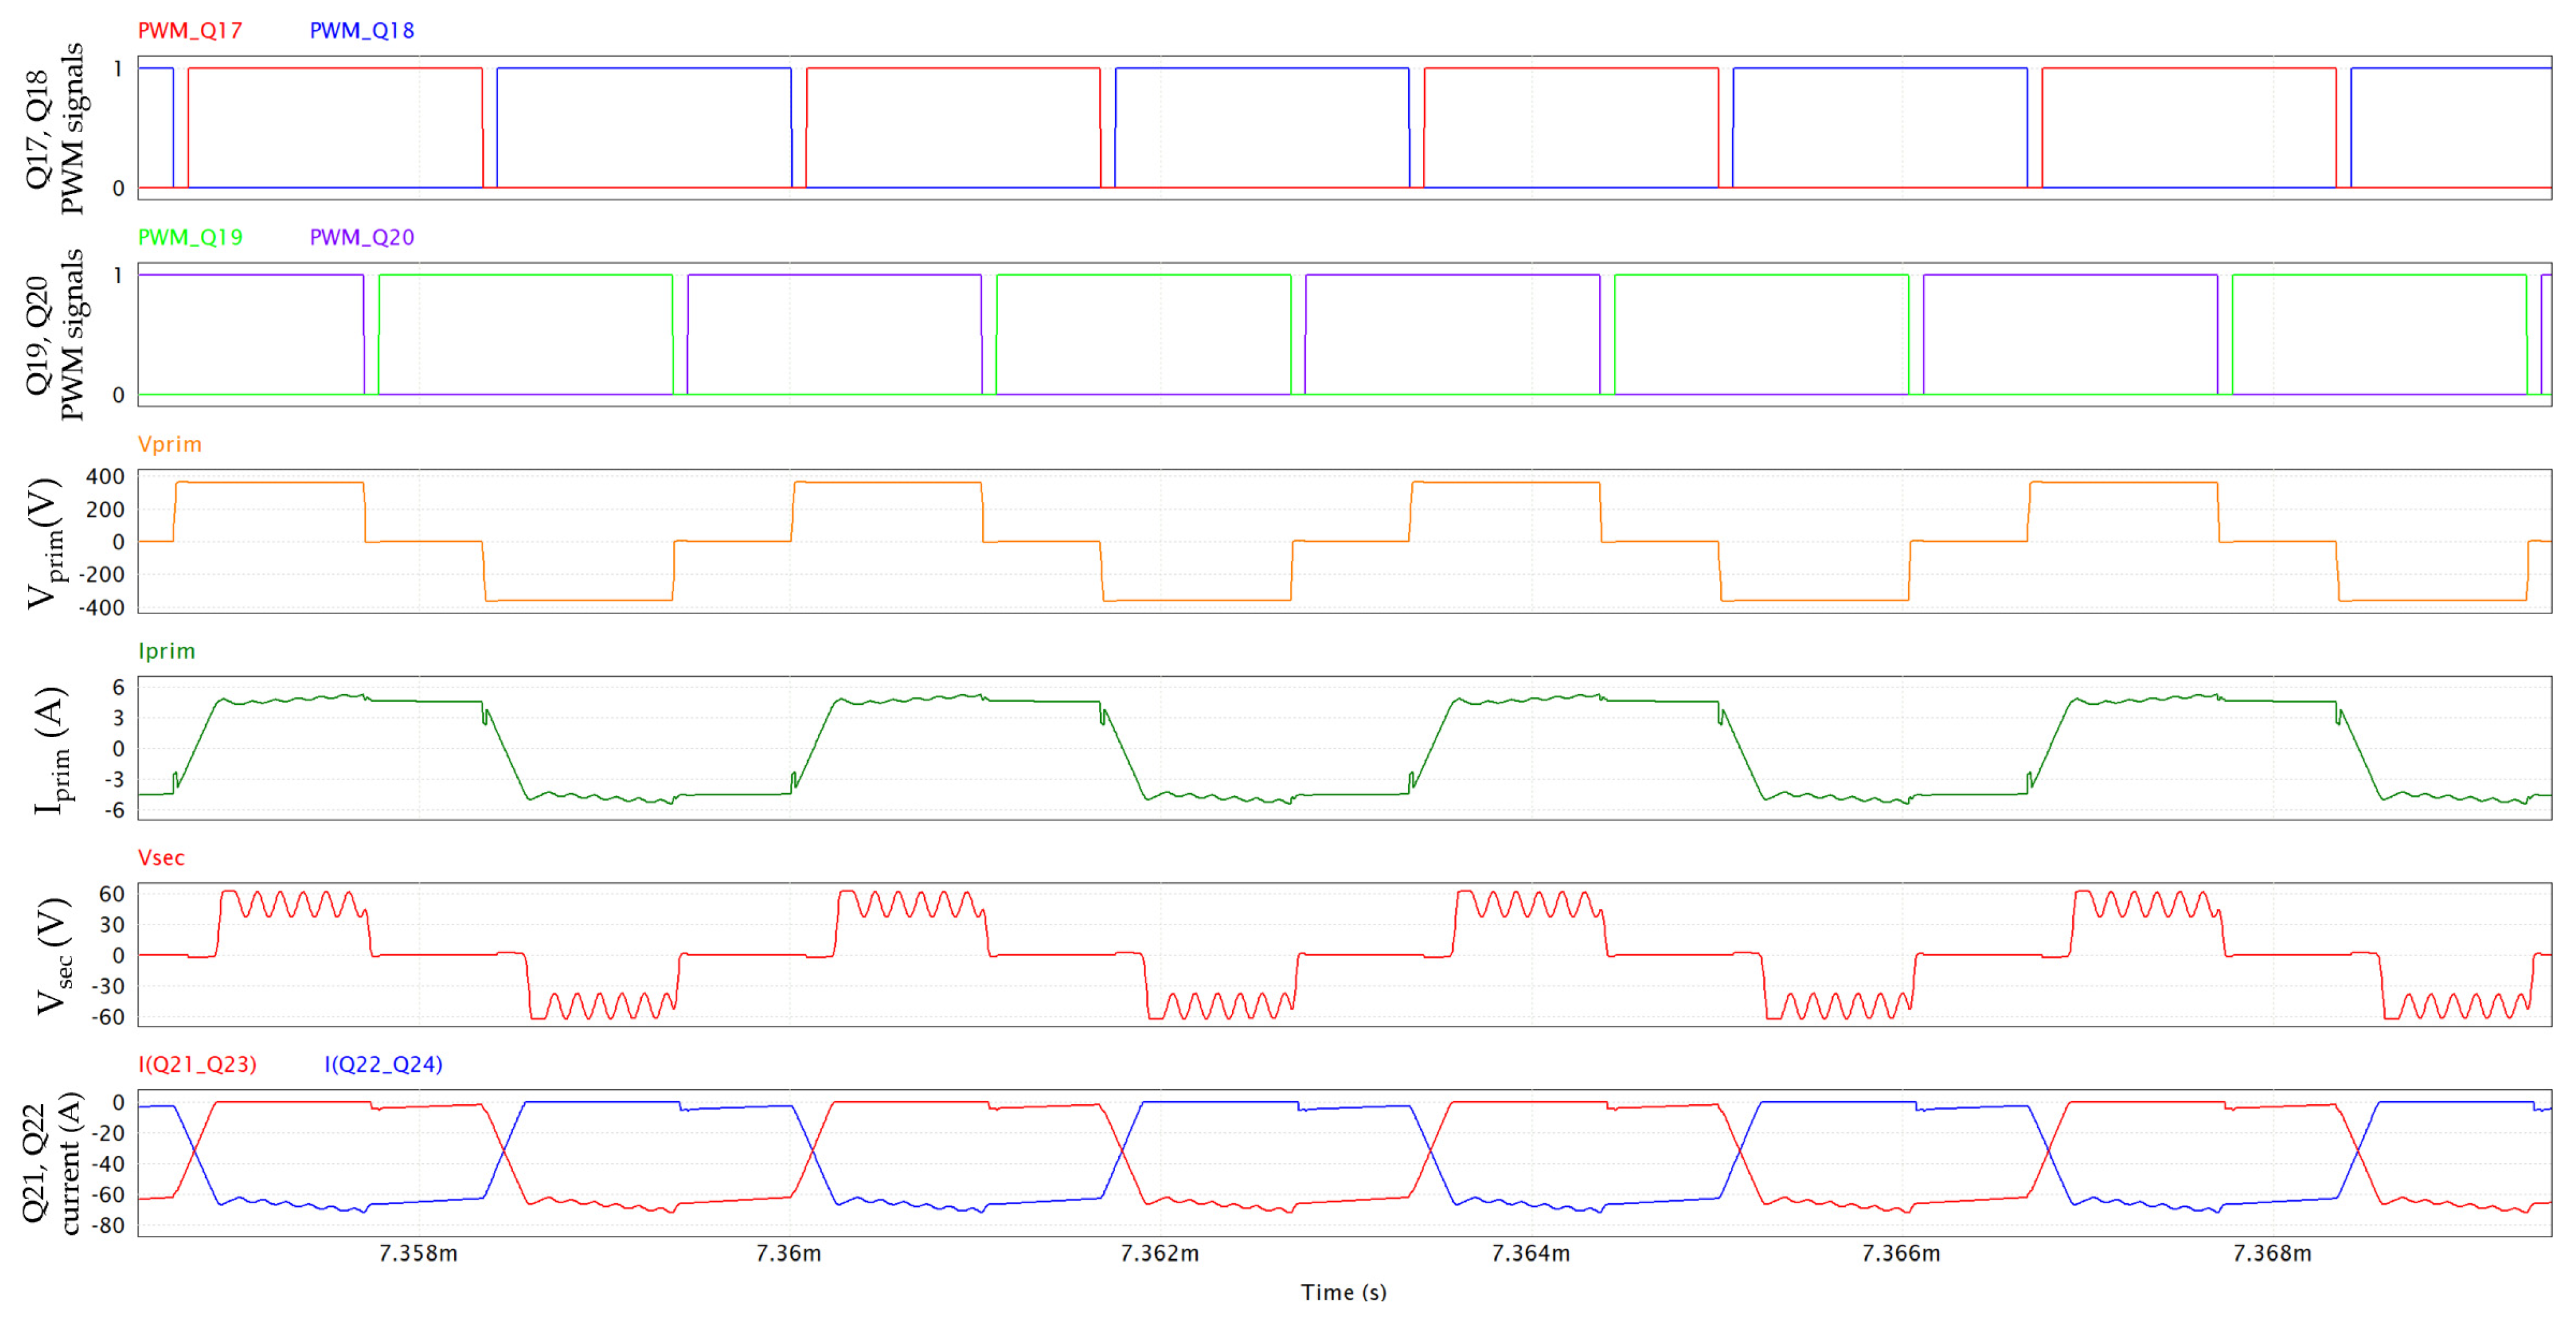
Task: Click the PWM_Q17 legend label
Action: point(190,31)
